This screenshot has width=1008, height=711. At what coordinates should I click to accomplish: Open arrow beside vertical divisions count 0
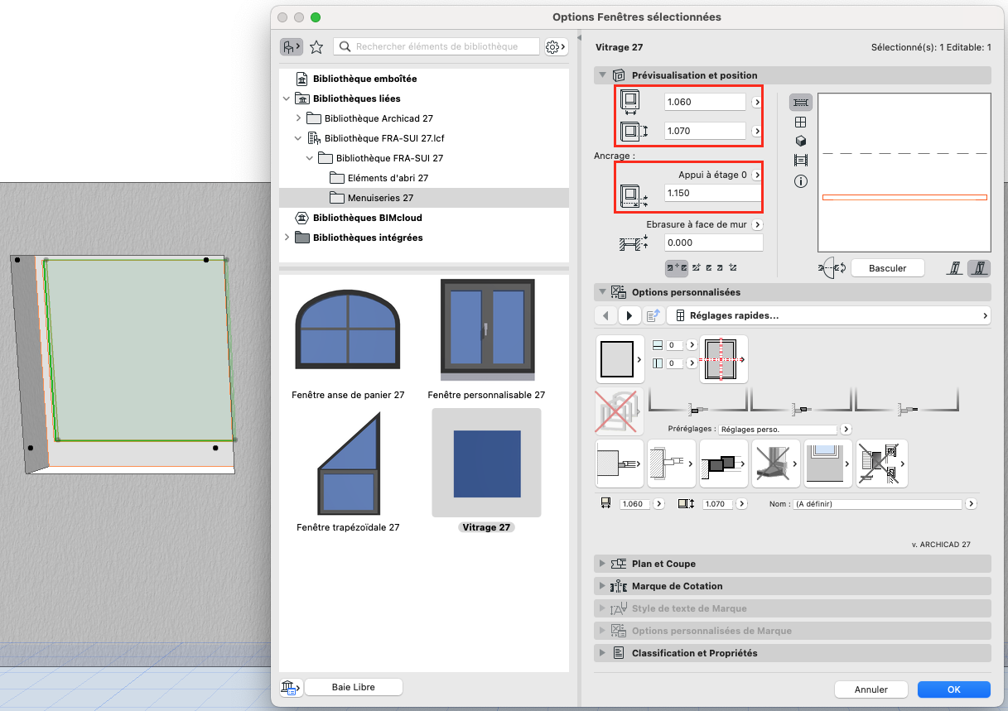tap(691, 363)
